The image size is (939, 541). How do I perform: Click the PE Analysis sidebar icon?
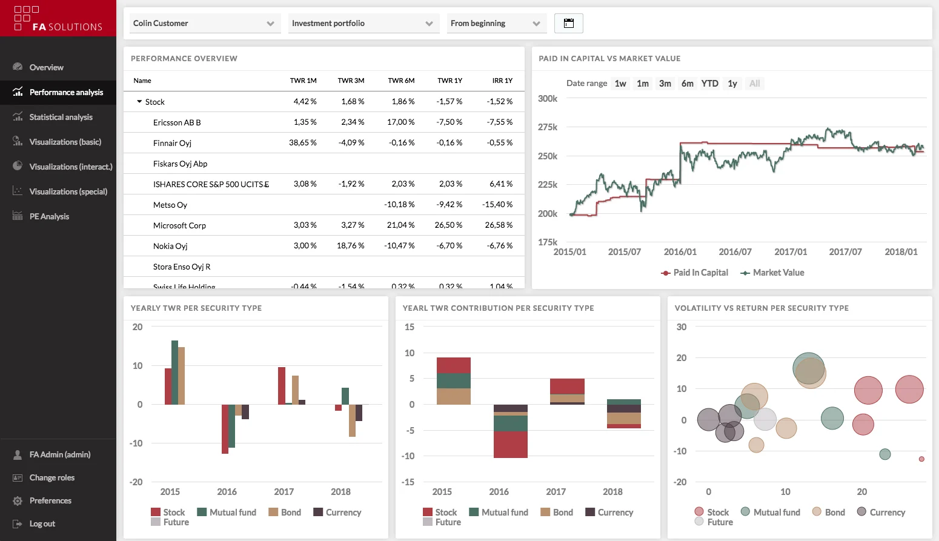click(x=18, y=216)
